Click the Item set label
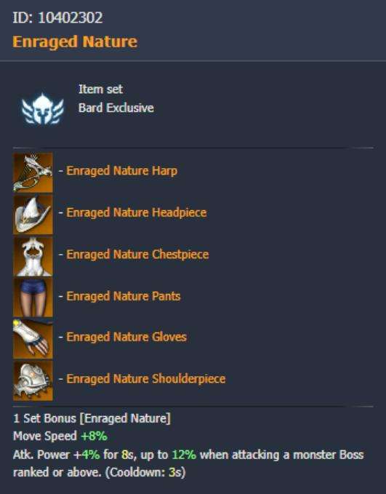386x494 pixels. [x=100, y=89]
